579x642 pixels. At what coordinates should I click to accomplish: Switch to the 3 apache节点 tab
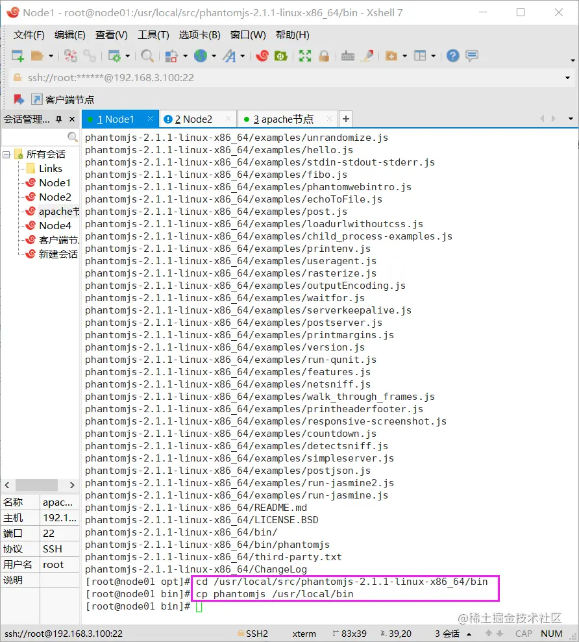(x=284, y=119)
